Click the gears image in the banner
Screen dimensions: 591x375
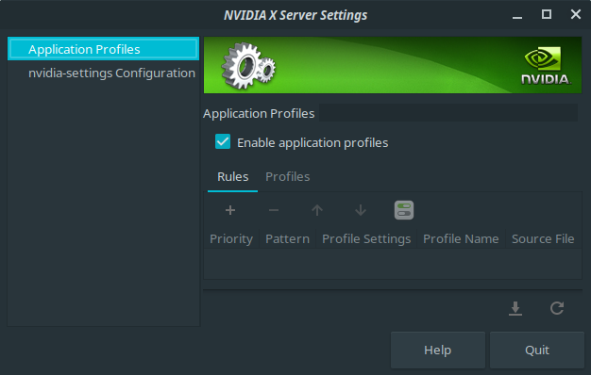tap(248, 65)
